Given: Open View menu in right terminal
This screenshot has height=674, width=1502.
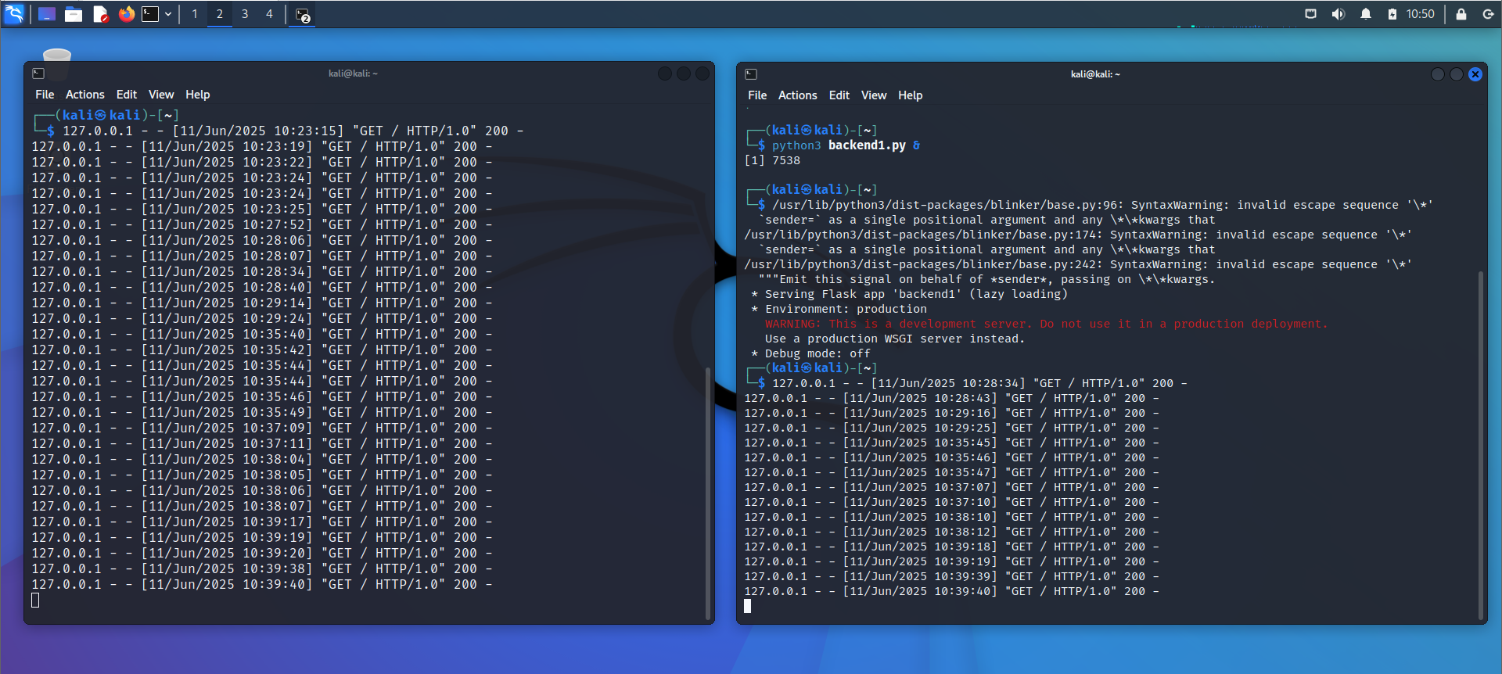Looking at the screenshot, I should click(x=874, y=95).
